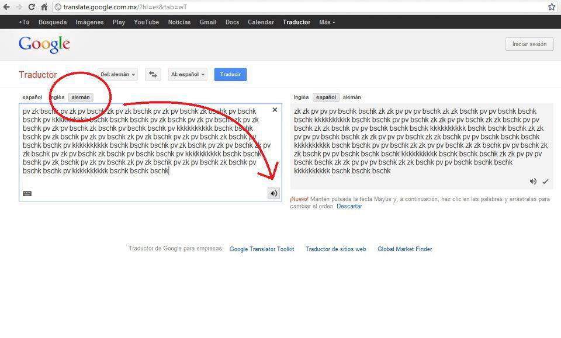Open the virtual keyboard icon
This screenshot has height=338, width=561.
point(27,194)
